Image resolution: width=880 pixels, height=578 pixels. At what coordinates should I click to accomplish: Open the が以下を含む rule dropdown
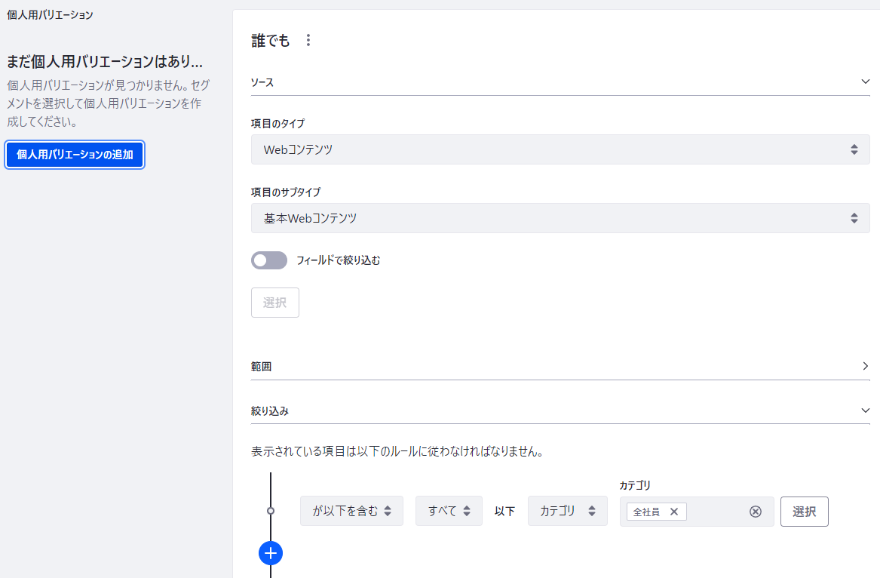pyautogui.click(x=351, y=511)
